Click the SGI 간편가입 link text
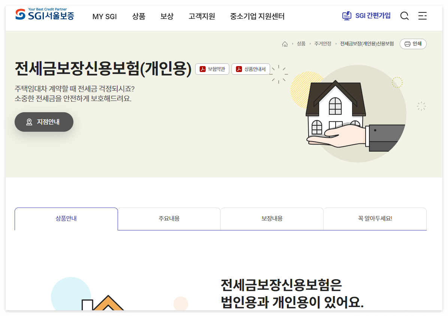Screen dimensions: 448x316 click(x=373, y=16)
